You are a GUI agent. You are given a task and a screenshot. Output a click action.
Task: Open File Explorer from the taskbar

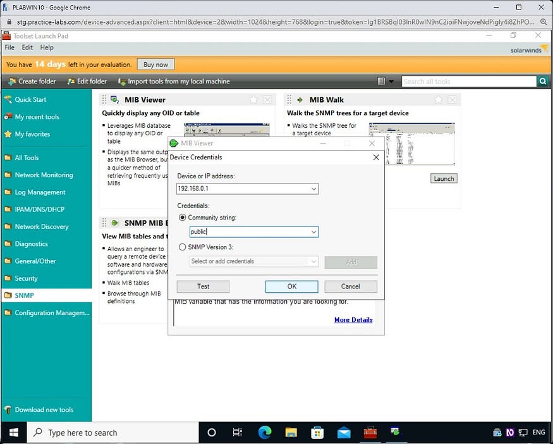click(291, 433)
